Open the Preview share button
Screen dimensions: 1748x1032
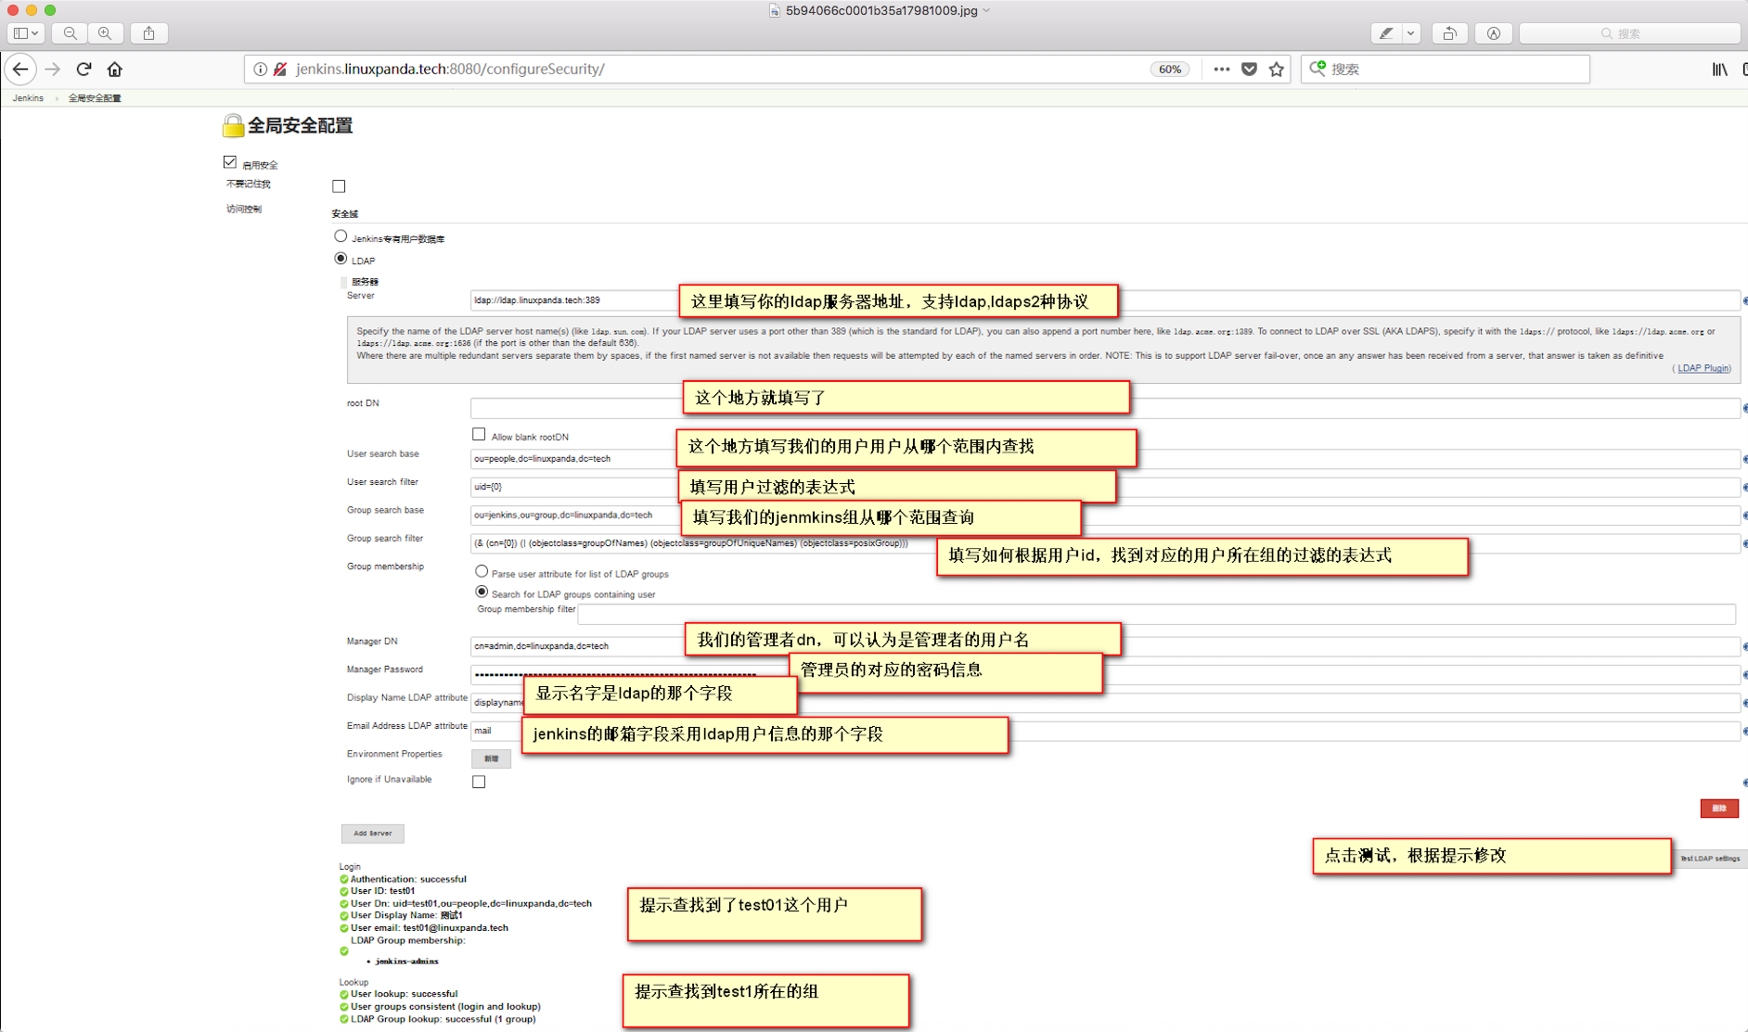pos(149,33)
